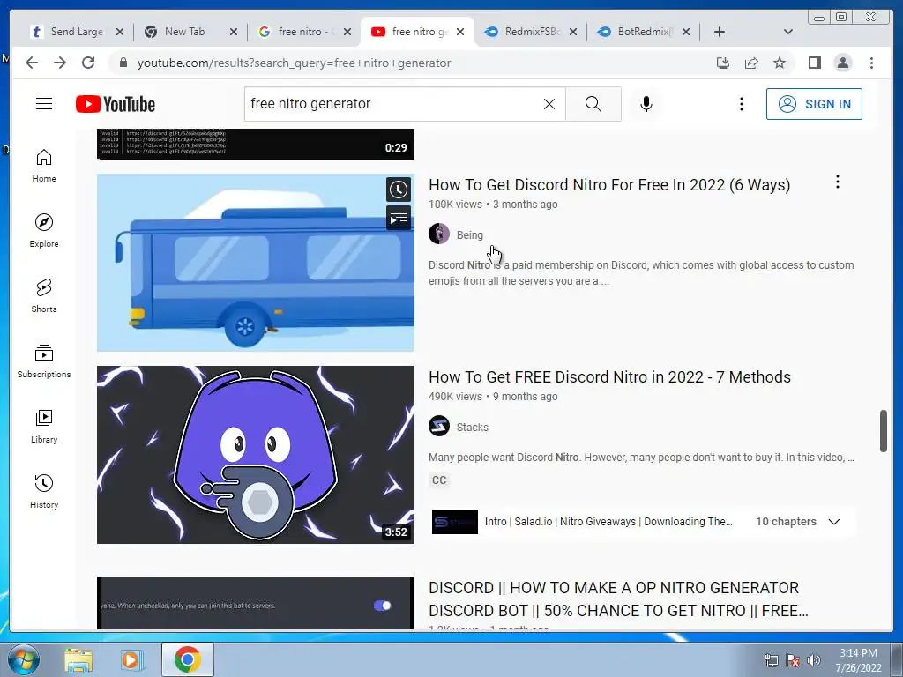Click the 490K views 9 months ago text
The height and width of the screenshot is (677, 903).
point(493,397)
